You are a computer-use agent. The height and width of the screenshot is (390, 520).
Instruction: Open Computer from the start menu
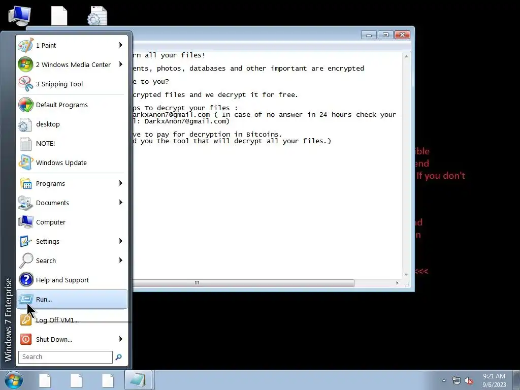[72, 222]
